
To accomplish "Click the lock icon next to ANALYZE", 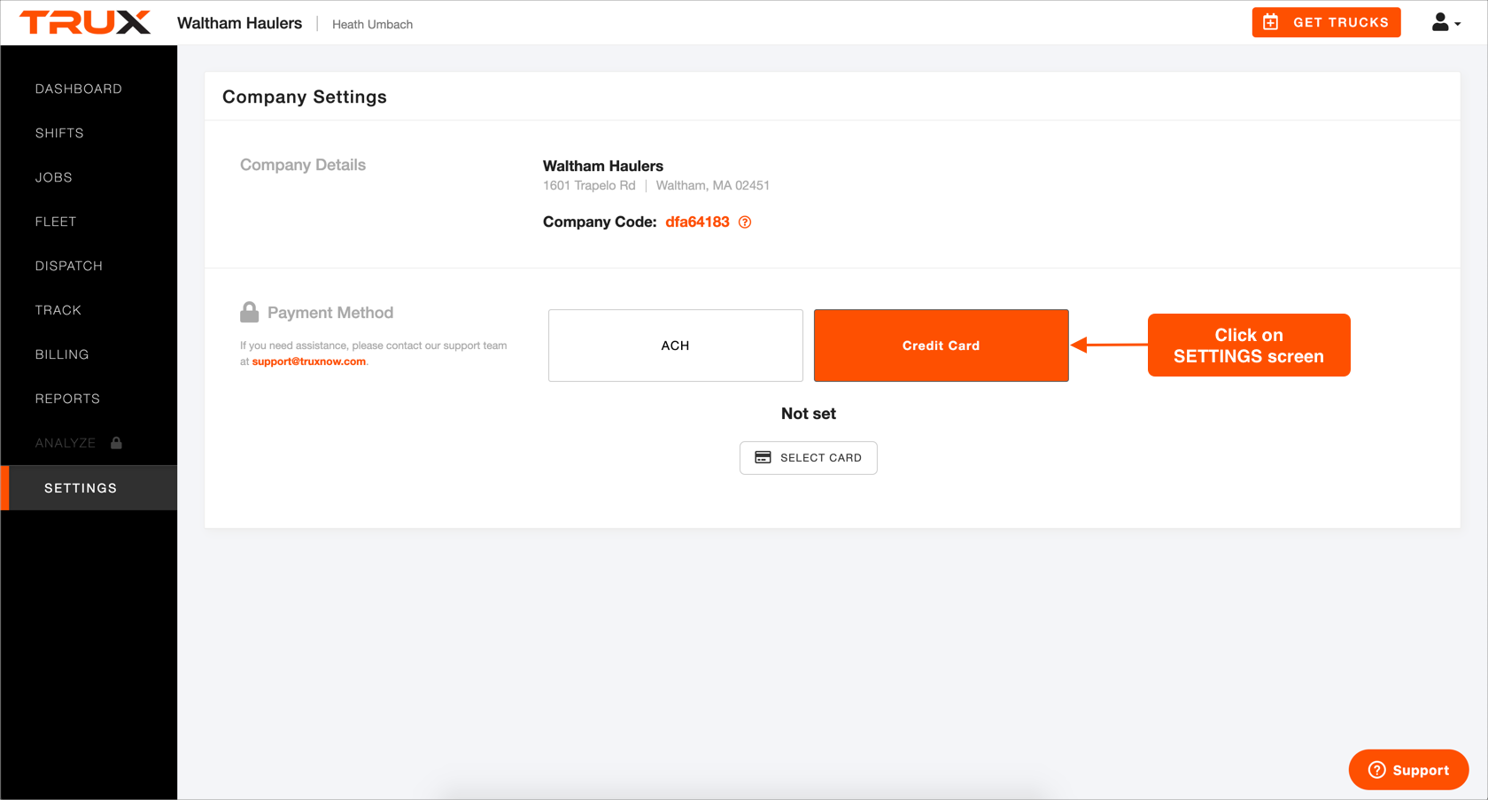I will pos(116,442).
